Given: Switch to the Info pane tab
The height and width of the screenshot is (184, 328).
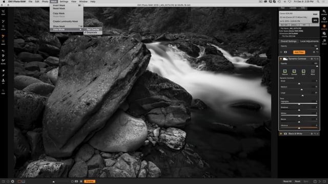Looking at the screenshot, I should [303, 8].
